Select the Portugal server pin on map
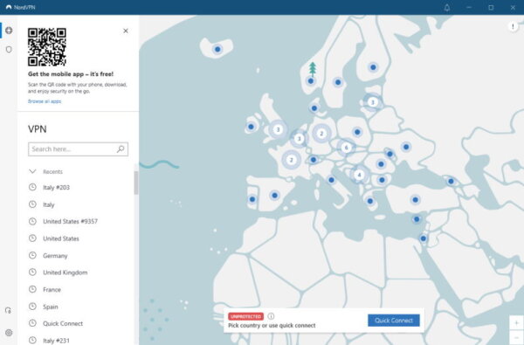The height and width of the screenshot is (345, 524). (x=252, y=199)
